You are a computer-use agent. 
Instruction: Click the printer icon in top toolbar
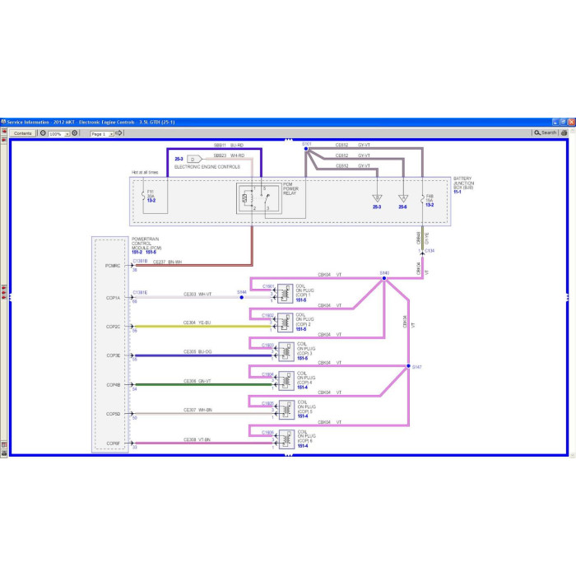pos(564,132)
